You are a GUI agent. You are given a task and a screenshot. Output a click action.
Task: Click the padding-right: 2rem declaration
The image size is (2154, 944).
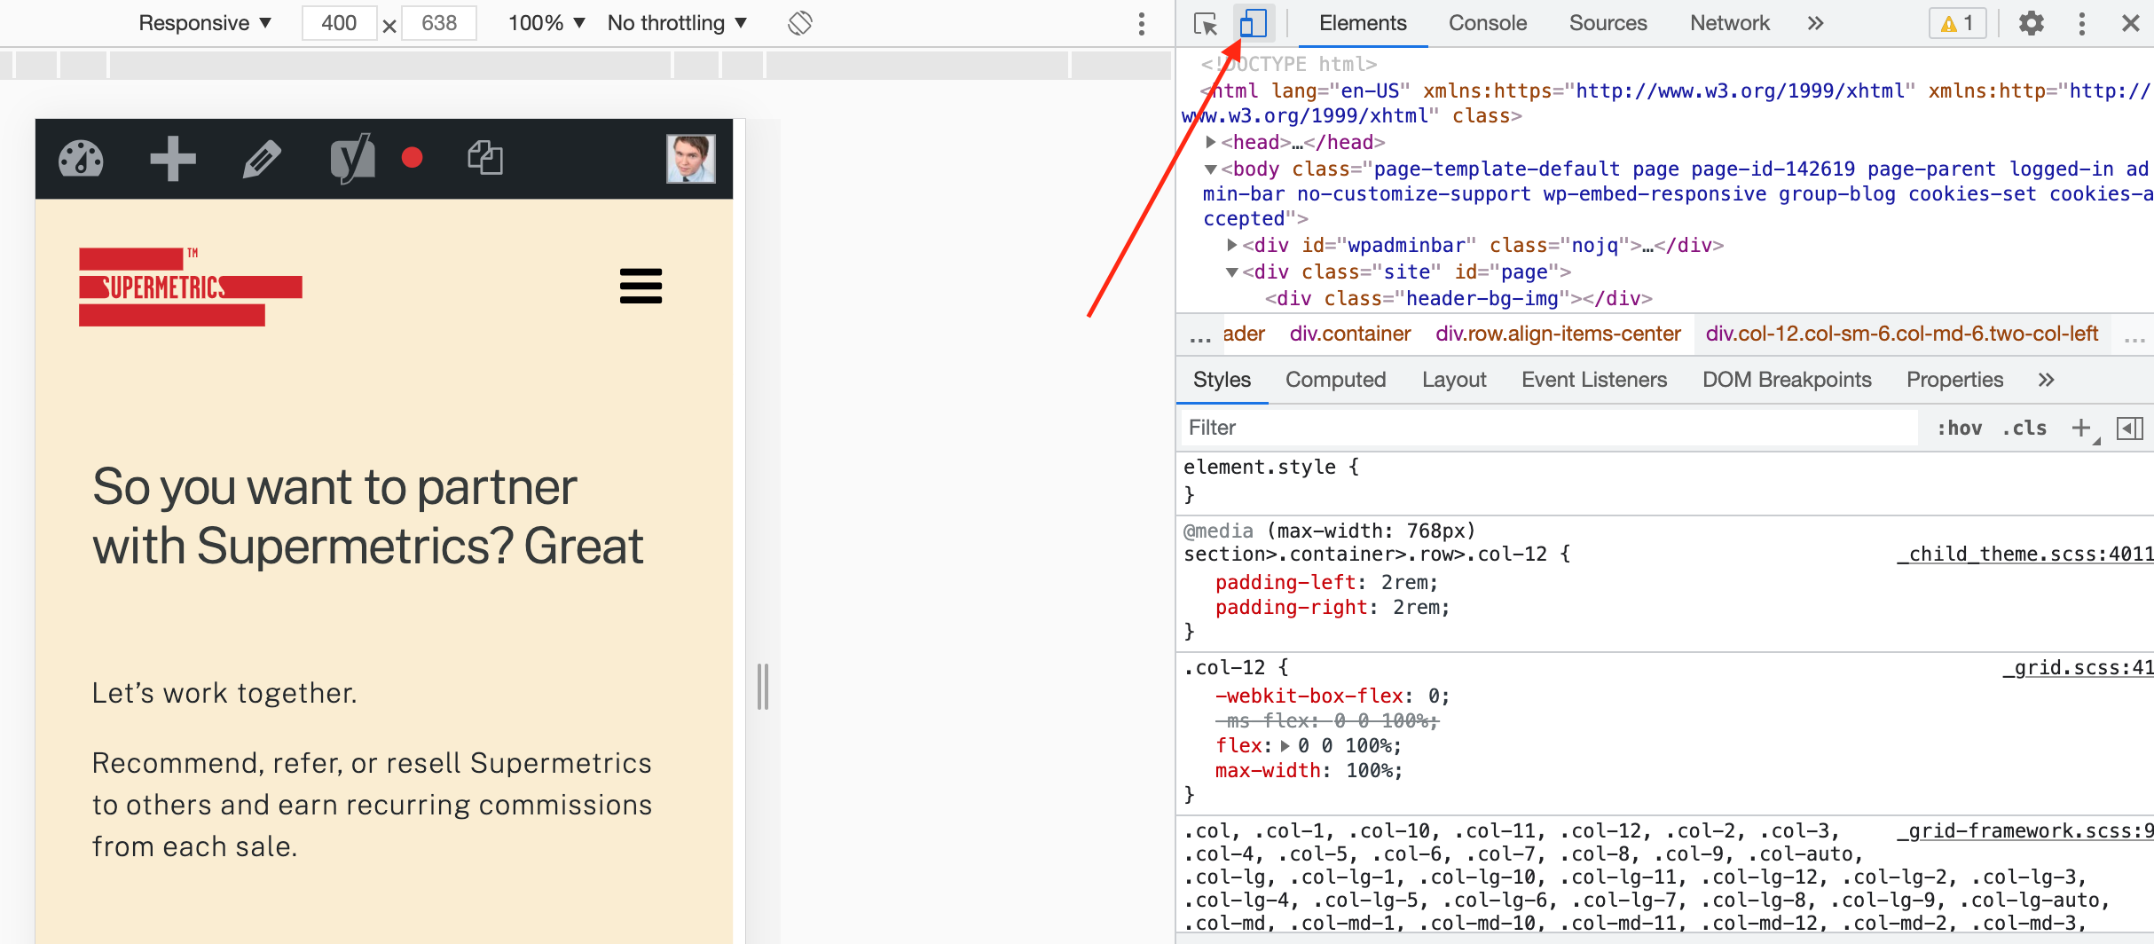click(1332, 607)
